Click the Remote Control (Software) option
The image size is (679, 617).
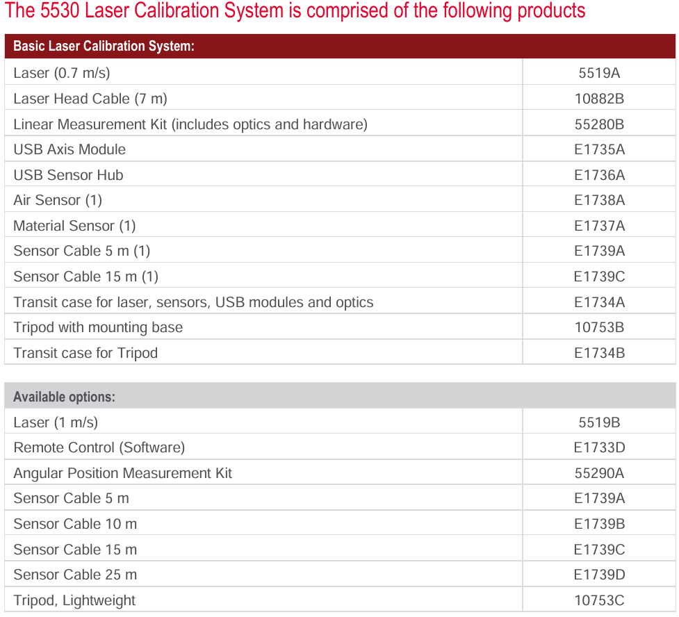(99, 447)
